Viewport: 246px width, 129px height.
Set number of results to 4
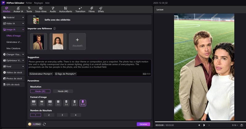[76, 115]
